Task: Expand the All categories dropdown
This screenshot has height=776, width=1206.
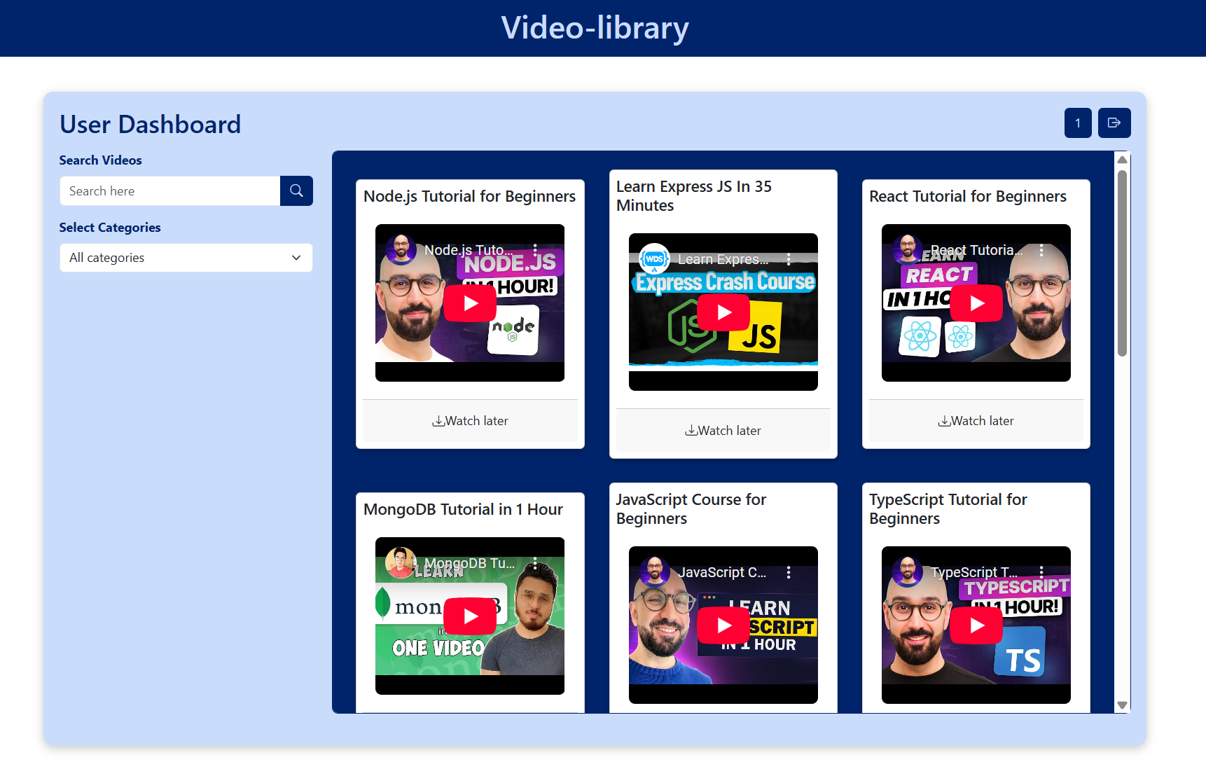Action: tap(186, 258)
